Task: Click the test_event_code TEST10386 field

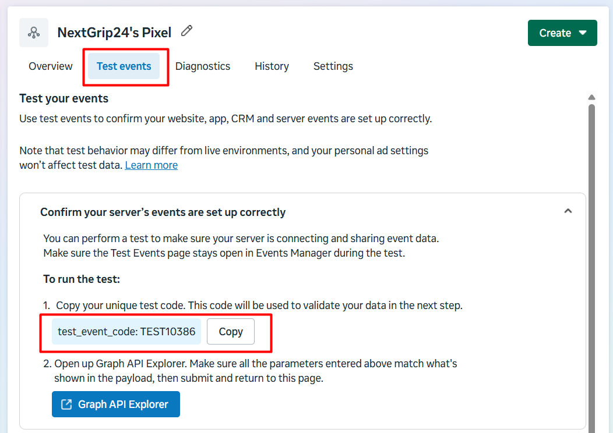Action: coord(126,332)
